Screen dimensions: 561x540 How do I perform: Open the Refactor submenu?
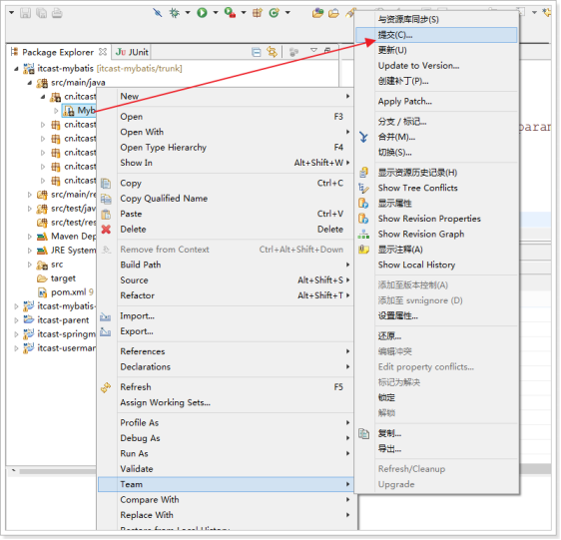(x=226, y=295)
